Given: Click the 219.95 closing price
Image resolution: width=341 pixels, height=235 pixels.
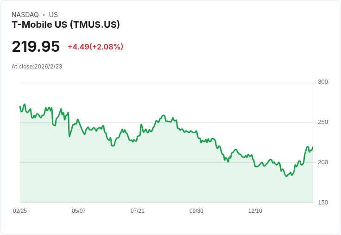Looking at the screenshot, I should [36, 47].
